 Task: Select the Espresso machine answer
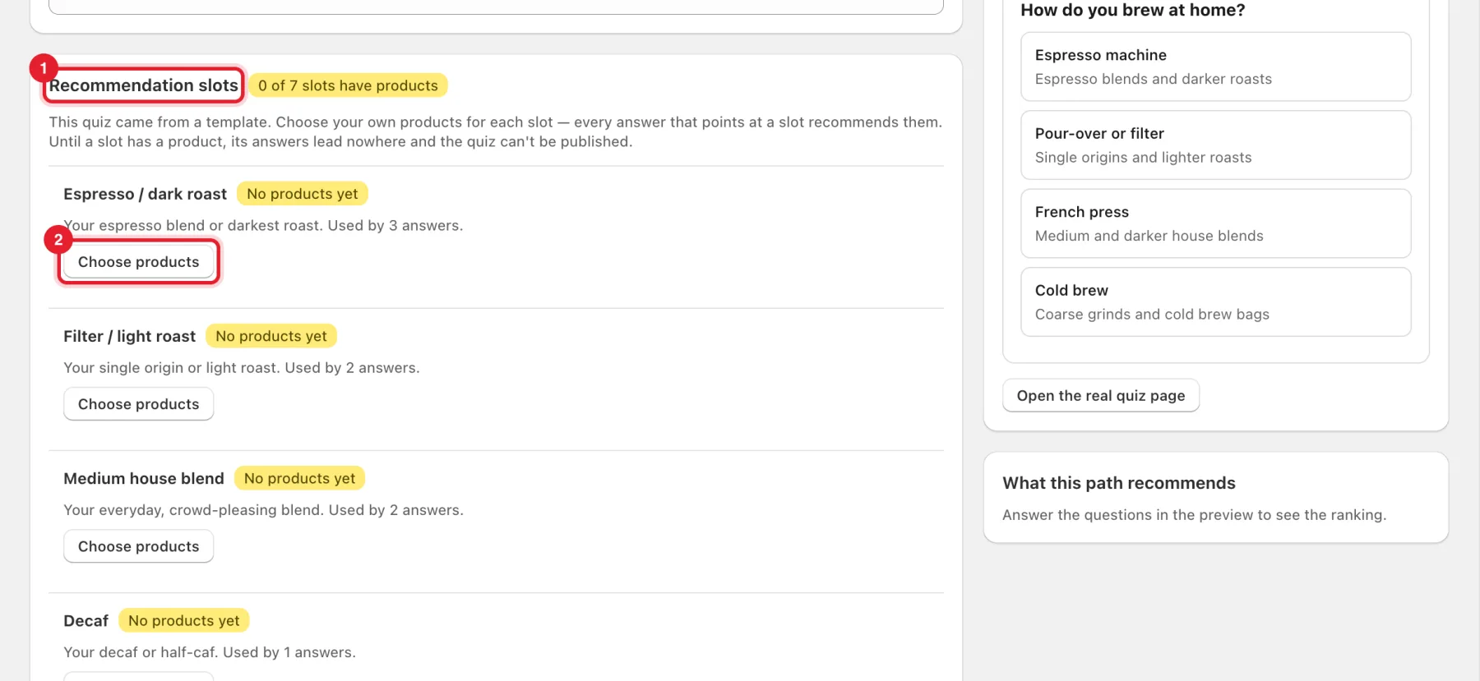pyautogui.click(x=1216, y=67)
